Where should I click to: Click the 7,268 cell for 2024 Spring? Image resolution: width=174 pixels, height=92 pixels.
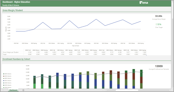pyautogui.click(x=143, y=52)
